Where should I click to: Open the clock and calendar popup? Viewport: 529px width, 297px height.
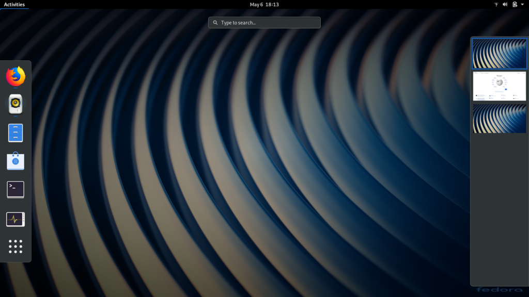click(264, 5)
